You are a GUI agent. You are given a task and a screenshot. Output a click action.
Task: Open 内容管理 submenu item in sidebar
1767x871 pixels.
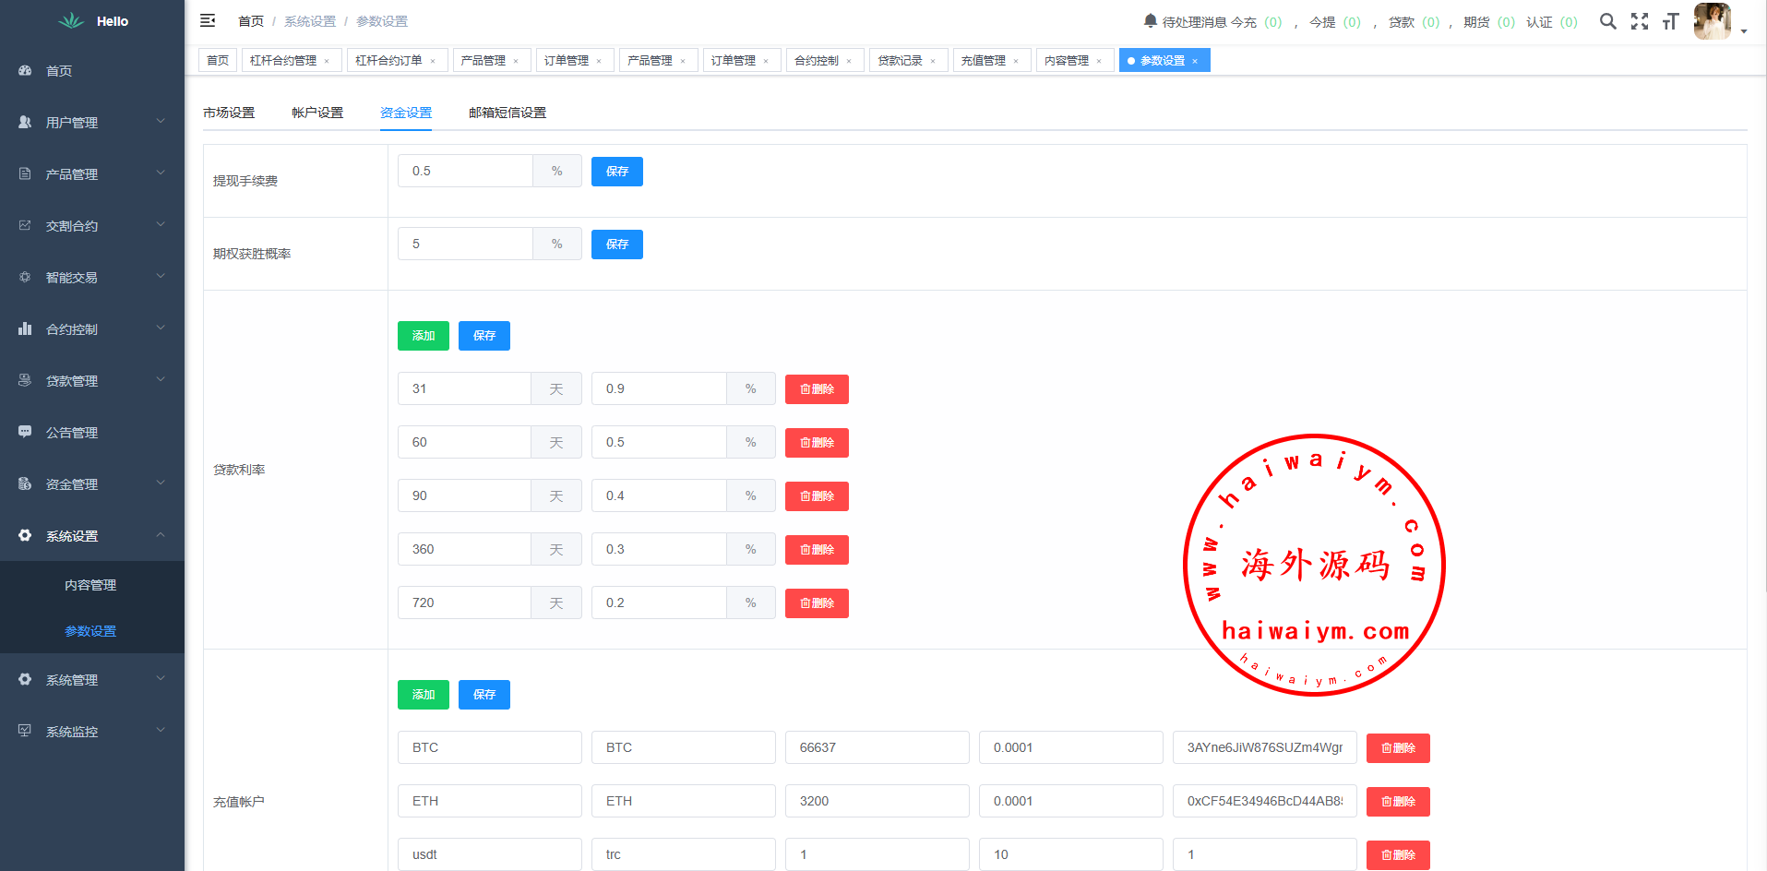click(x=90, y=585)
